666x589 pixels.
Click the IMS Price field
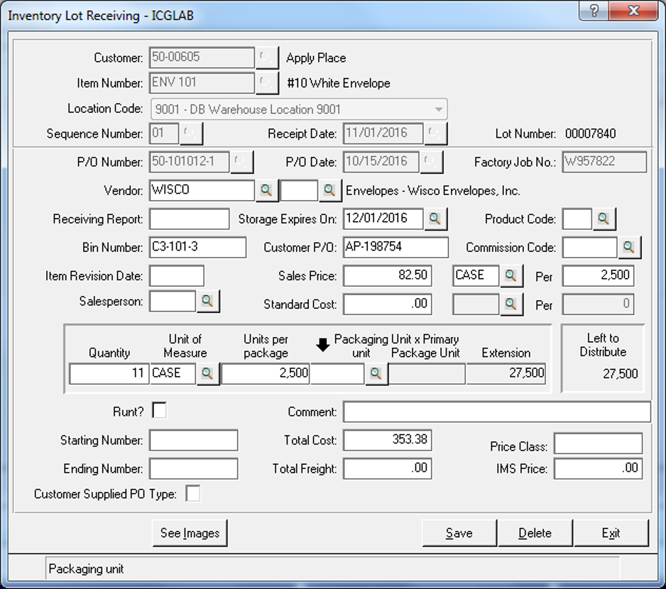598,468
